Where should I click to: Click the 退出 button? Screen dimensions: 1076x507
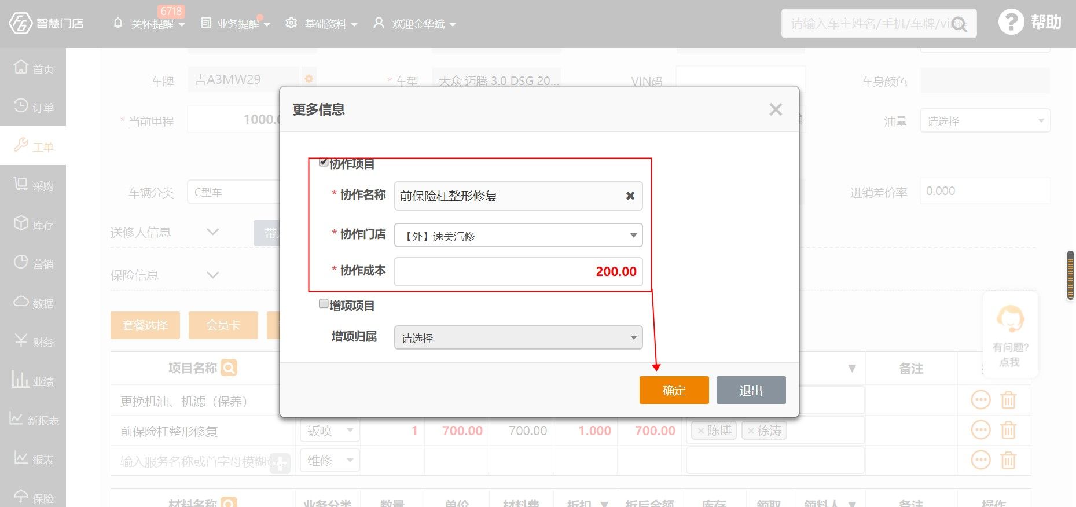(751, 390)
